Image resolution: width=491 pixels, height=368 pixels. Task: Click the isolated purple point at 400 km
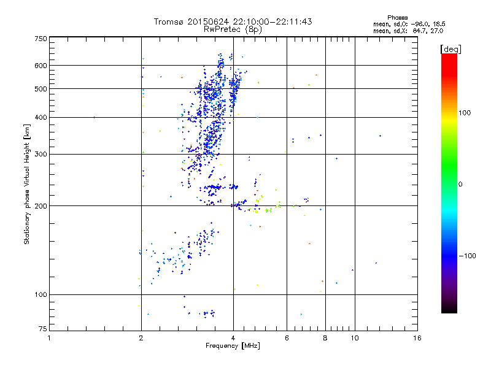tap(95, 118)
